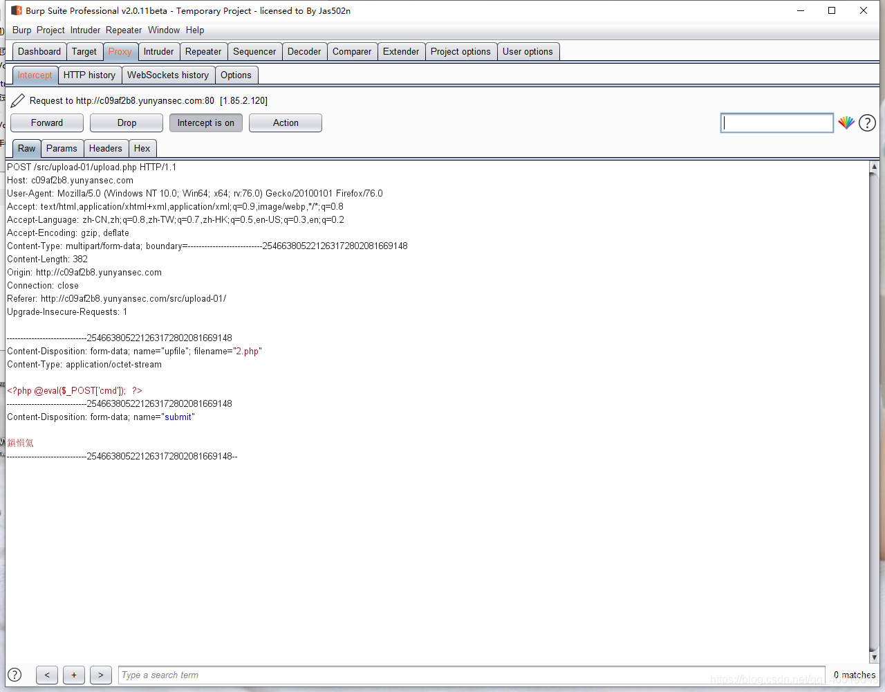The height and width of the screenshot is (692, 885).
Task: Click the scrollbar down arrow in request editor
Action: tap(874, 657)
